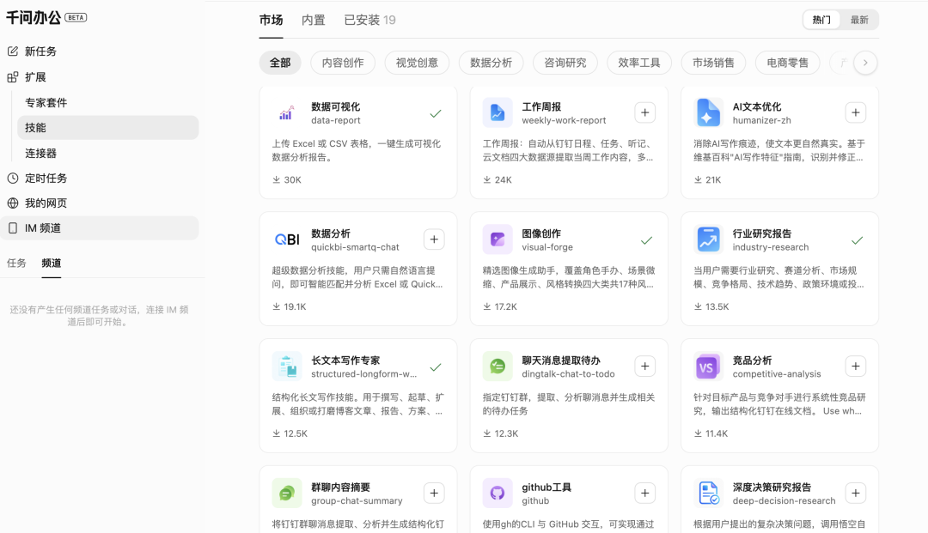Open the 数据可视化 chart icon
This screenshot has height=533, width=928.
point(286,112)
